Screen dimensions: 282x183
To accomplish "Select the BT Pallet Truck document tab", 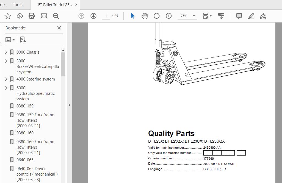I will coord(55,5).
